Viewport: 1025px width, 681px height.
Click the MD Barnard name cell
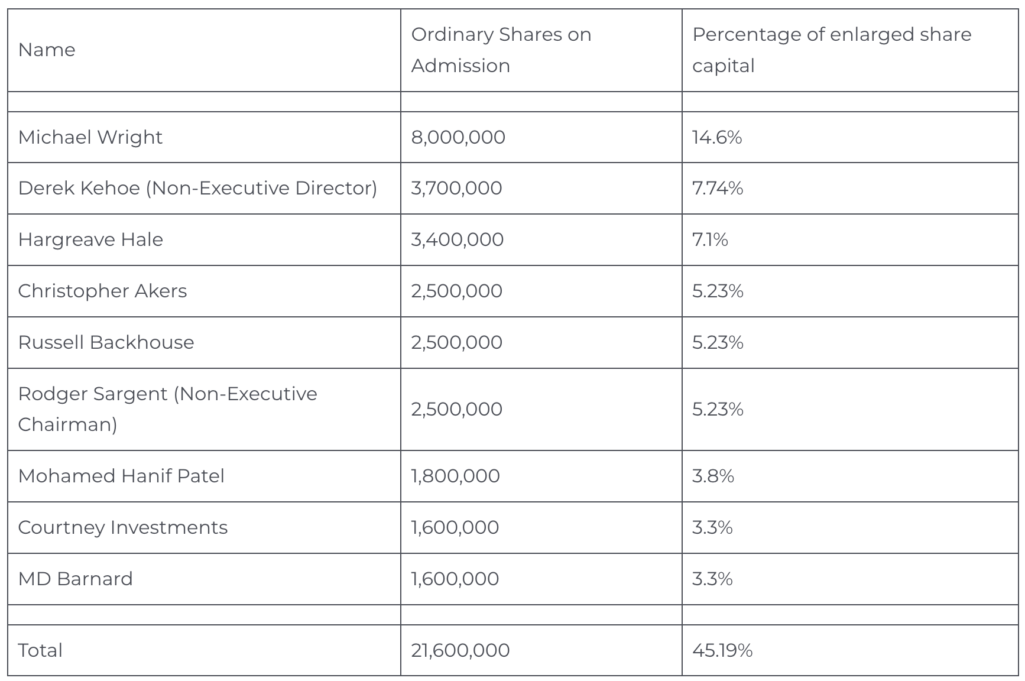76,579
